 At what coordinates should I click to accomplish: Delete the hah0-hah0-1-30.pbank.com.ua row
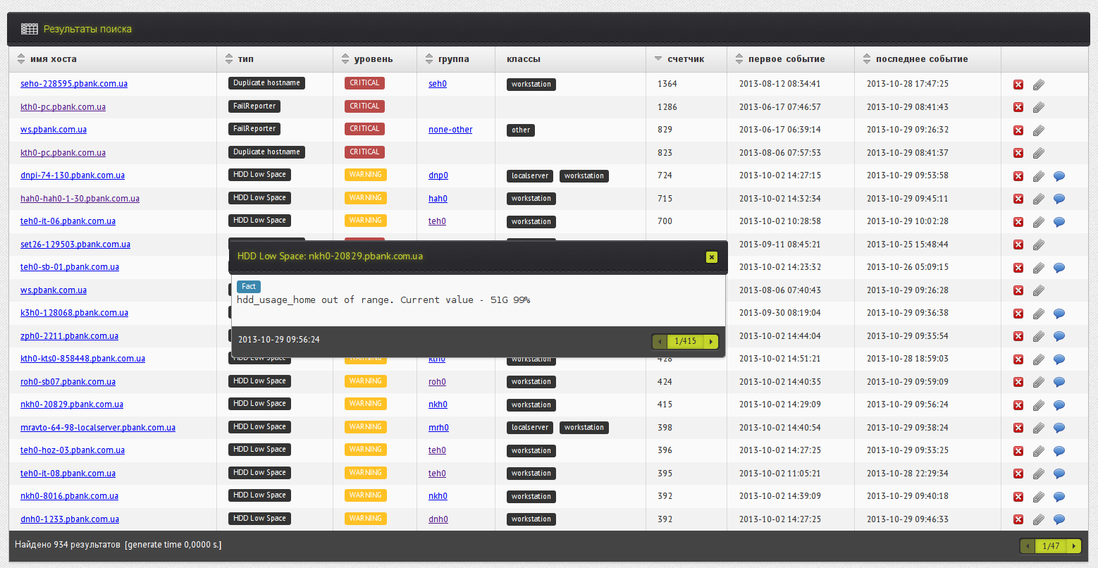click(1018, 199)
